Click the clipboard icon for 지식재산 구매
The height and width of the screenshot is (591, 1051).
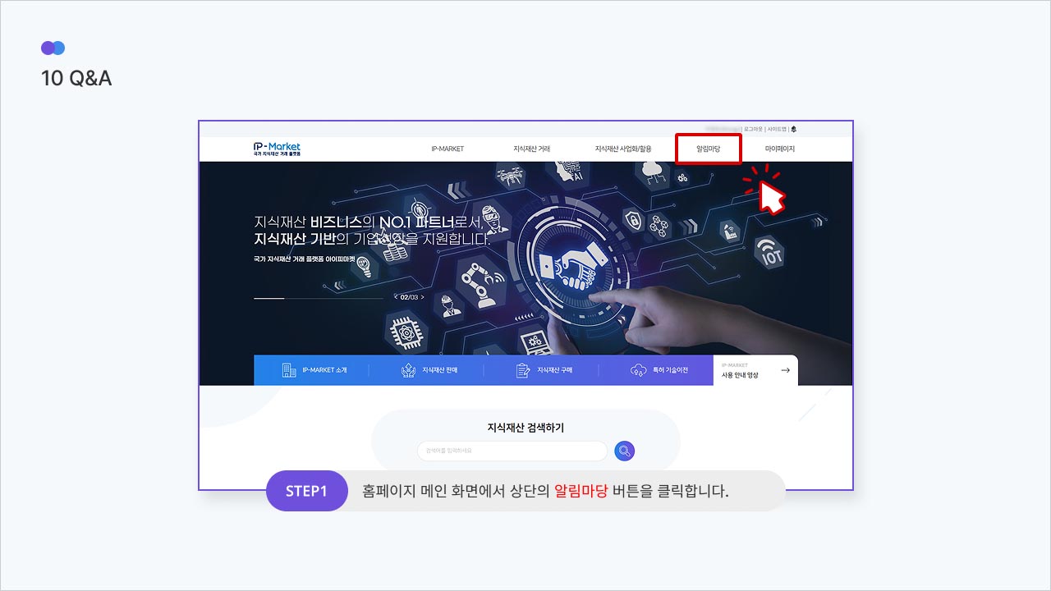click(523, 370)
